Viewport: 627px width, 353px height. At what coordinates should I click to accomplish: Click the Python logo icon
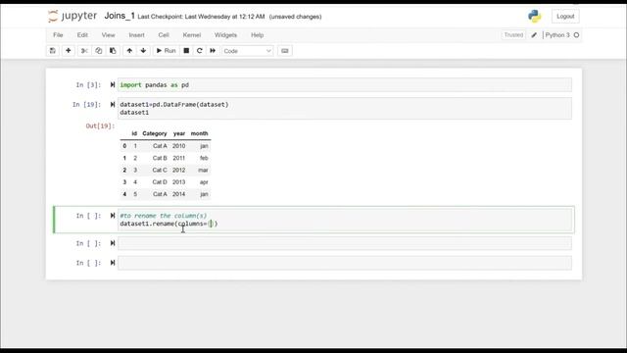tap(535, 17)
